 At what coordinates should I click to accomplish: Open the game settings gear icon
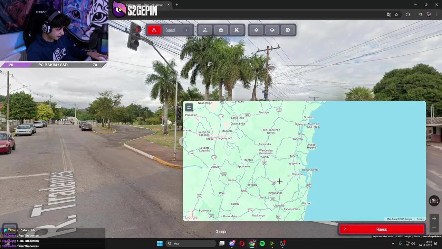[x=288, y=30]
